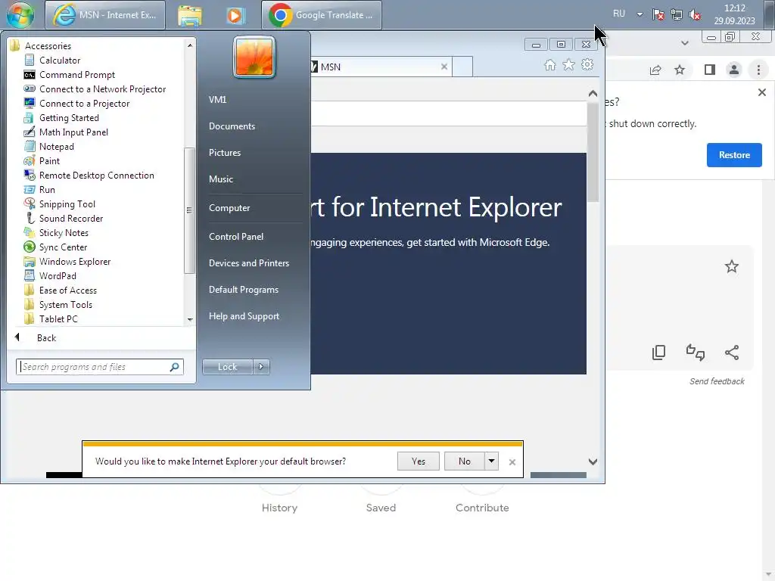Expand shutdown options arrow next to Lock
775x581 pixels.
point(261,367)
